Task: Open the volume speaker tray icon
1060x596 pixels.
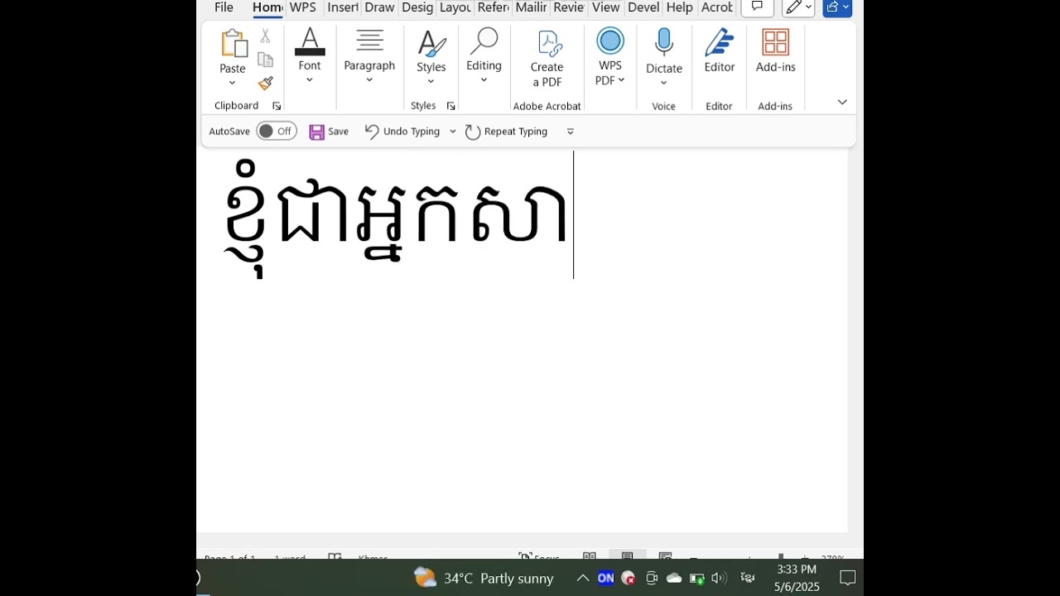Action: [718, 578]
